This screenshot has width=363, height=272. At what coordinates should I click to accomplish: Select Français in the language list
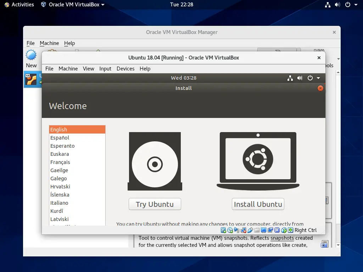[77, 162]
